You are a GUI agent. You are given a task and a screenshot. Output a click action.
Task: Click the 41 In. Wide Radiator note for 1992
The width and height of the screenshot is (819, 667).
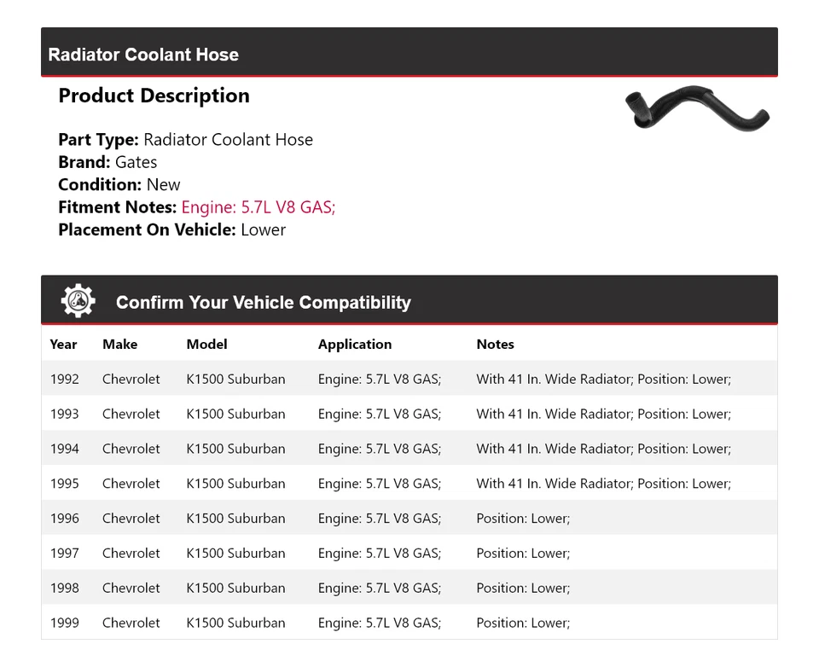[603, 380]
